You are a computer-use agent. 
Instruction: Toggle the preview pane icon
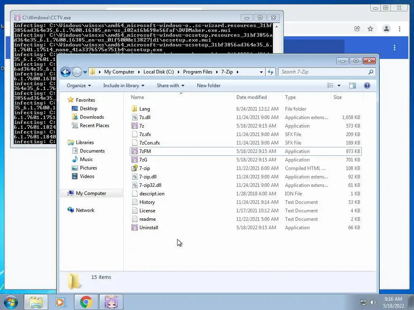point(353,86)
